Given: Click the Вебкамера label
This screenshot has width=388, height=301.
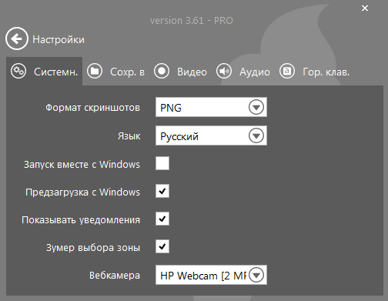Looking at the screenshot, I should click(115, 276).
